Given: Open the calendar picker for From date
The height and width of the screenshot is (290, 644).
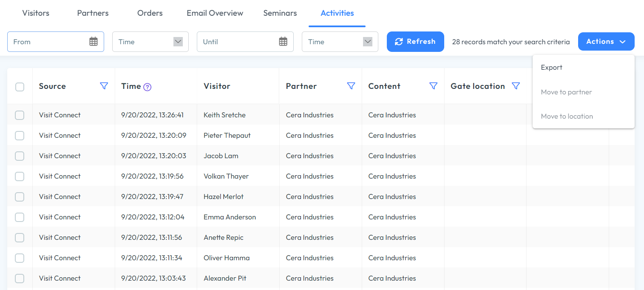Looking at the screenshot, I should coord(93,41).
